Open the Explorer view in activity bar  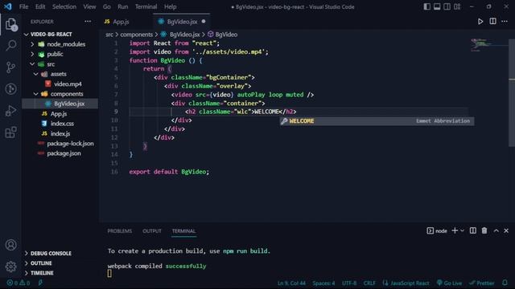pyautogui.click(x=10, y=24)
